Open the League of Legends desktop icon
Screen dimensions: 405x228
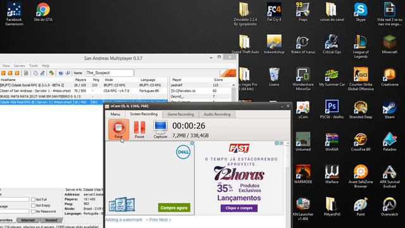pyautogui.click(x=361, y=46)
